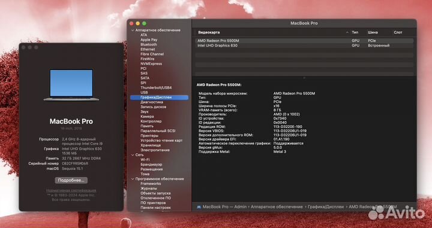Toggle sort order arrow in Видеокарта header
432x228 pixels.
pos(347,32)
